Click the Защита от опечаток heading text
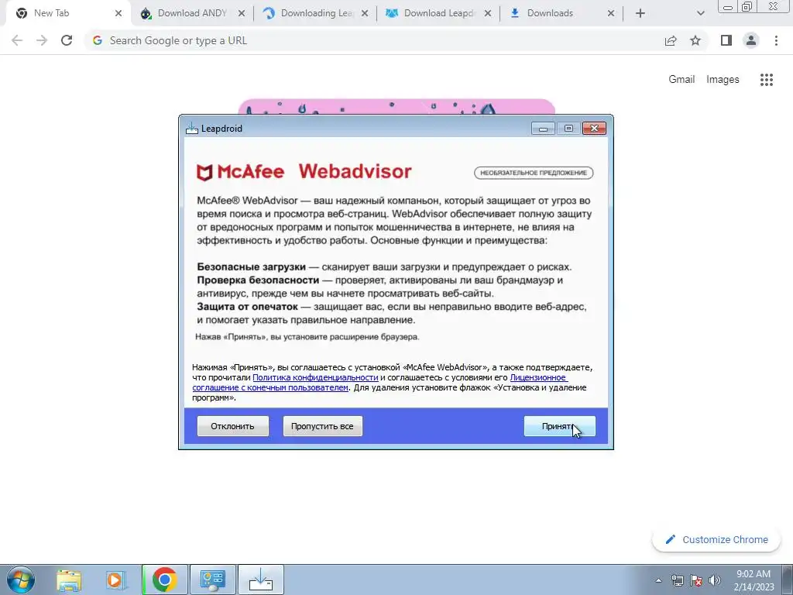793x595 pixels. (247, 307)
